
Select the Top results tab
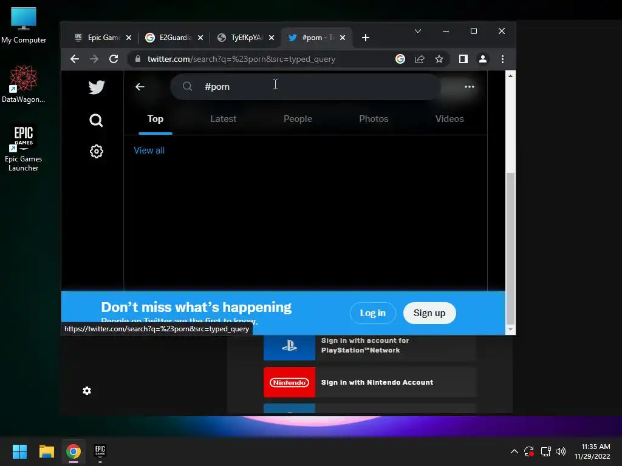tap(155, 119)
